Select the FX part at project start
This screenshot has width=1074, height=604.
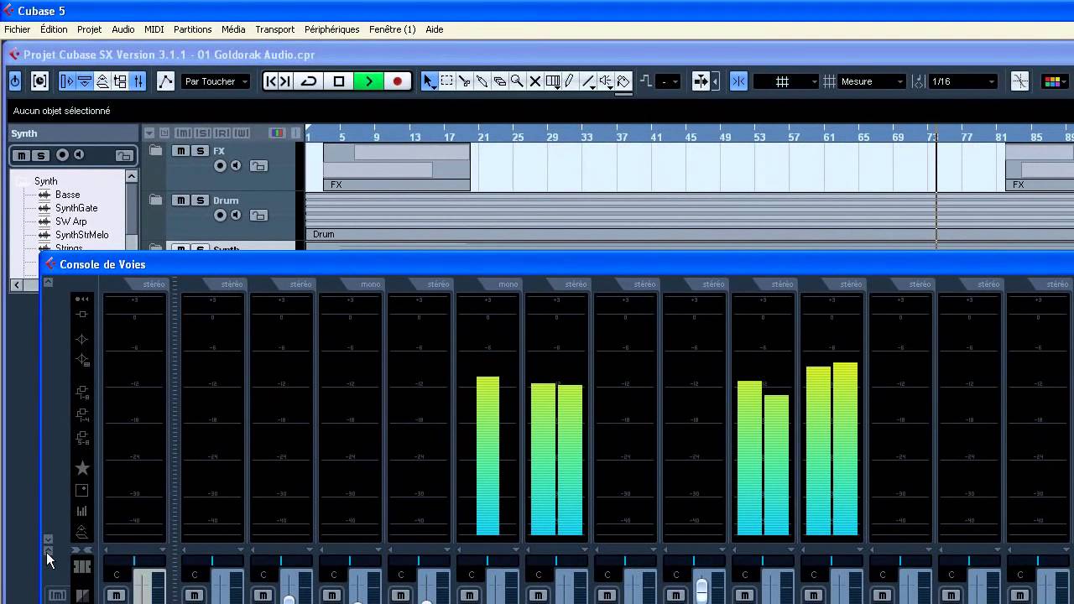click(396, 167)
